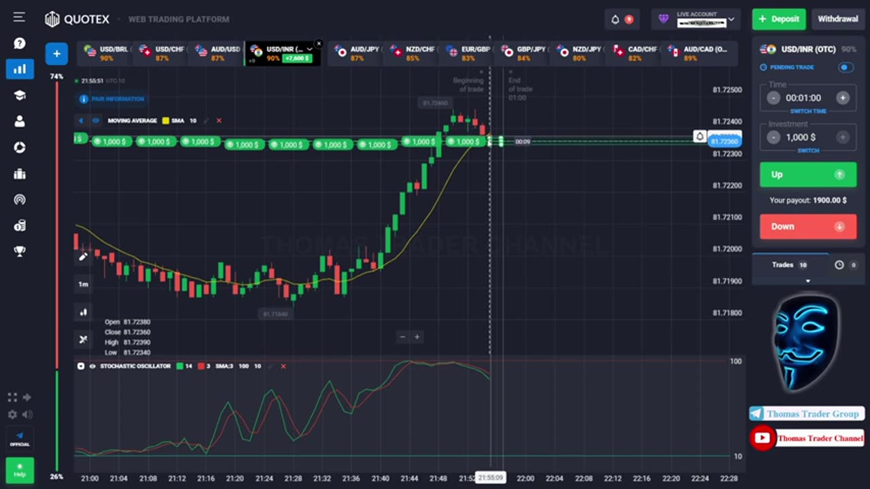The height and width of the screenshot is (489, 870).
Task: Click the green Help button
Action: [x=20, y=470]
